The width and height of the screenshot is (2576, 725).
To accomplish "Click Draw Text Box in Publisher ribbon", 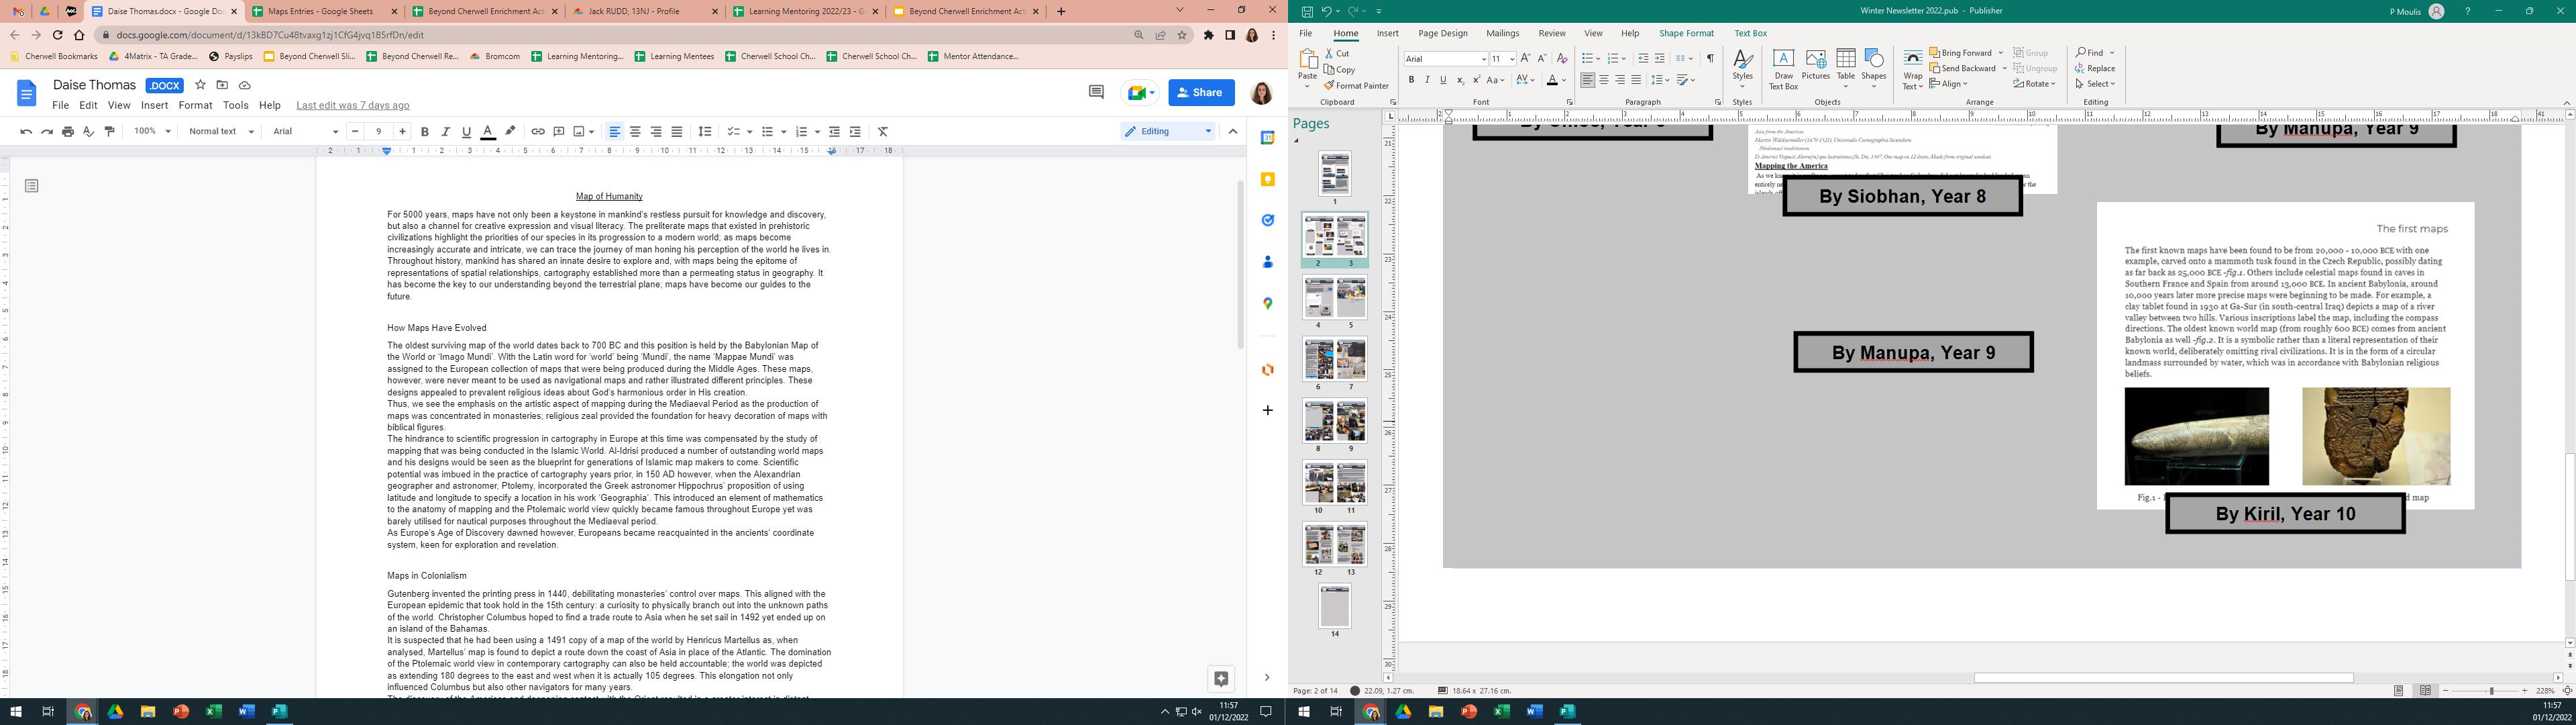I will [1783, 67].
